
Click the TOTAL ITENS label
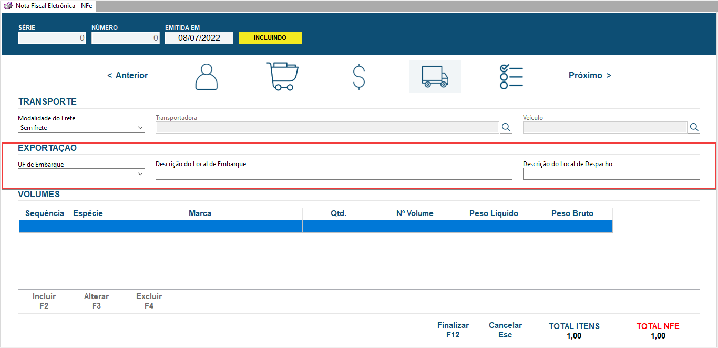[574, 326]
